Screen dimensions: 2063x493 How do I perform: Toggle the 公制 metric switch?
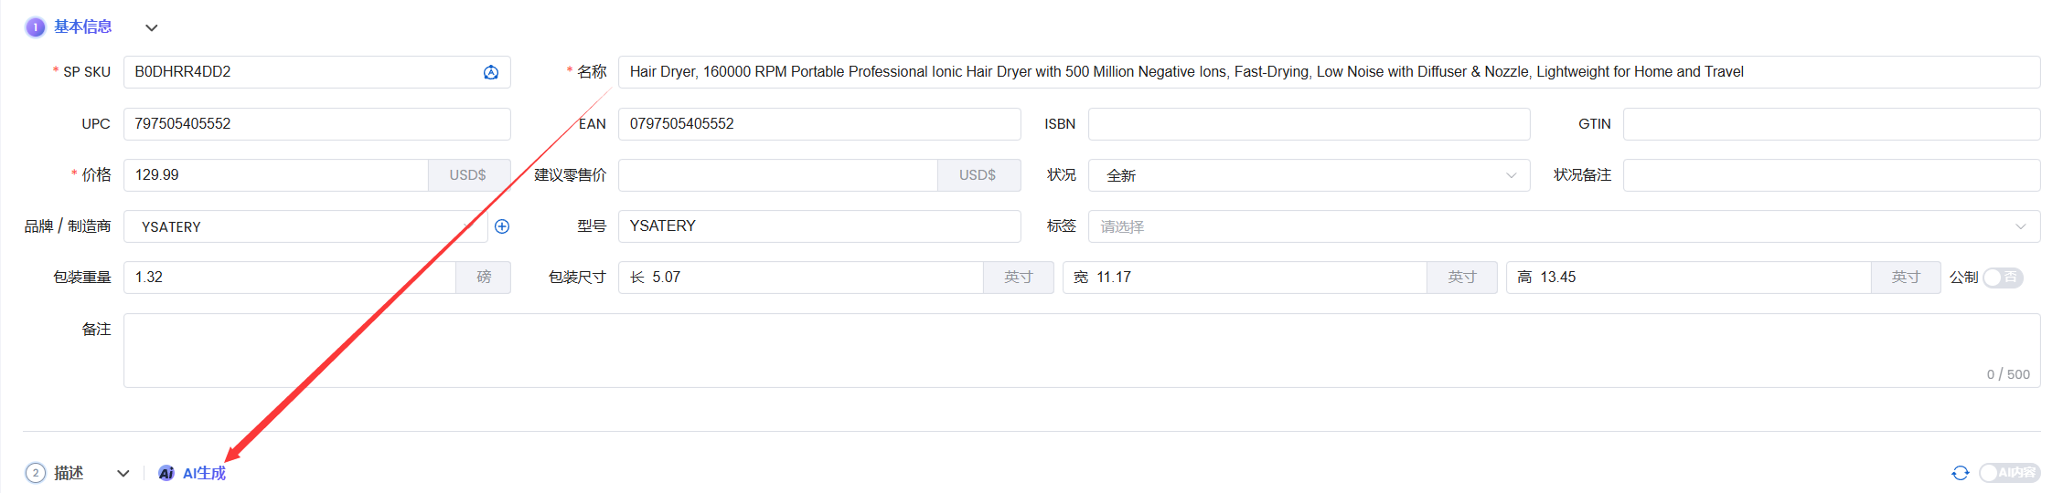(2003, 278)
